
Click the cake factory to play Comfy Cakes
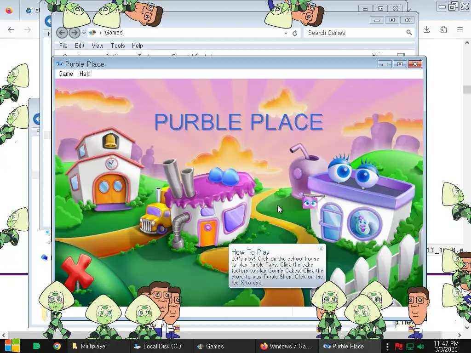coord(210,207)
